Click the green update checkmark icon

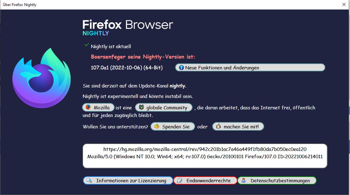click(x=86, y=45)
